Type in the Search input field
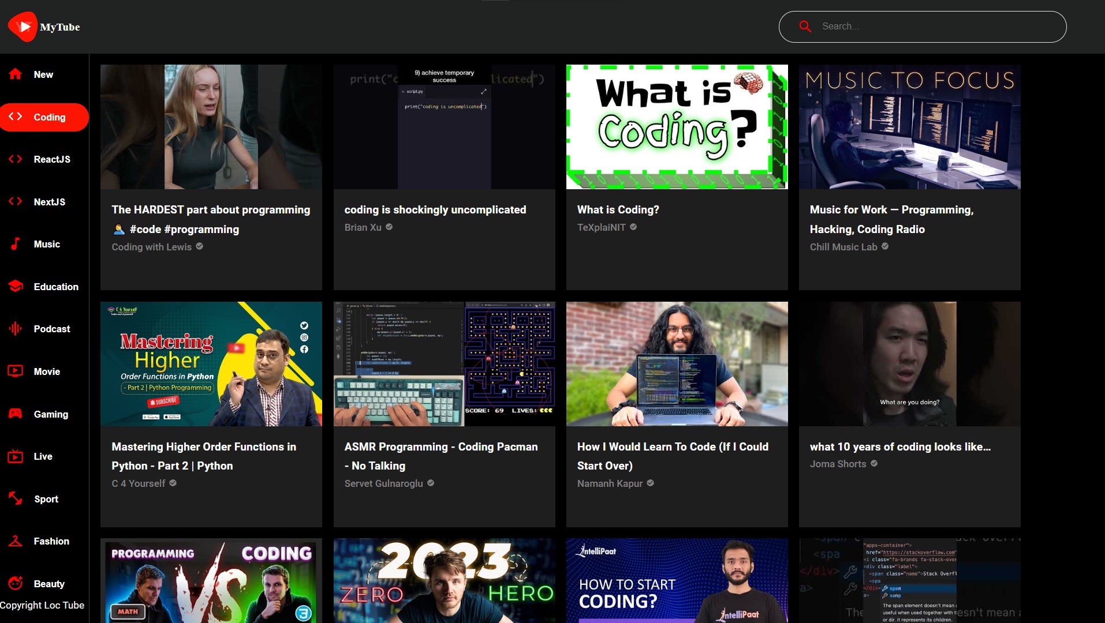Image resolution: width=1105 pixels, height=623 pixels. (935, 27)
